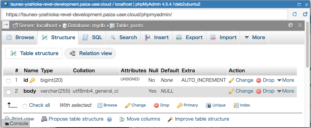Click the primary key icon beside id

click(x=32, y=80)
